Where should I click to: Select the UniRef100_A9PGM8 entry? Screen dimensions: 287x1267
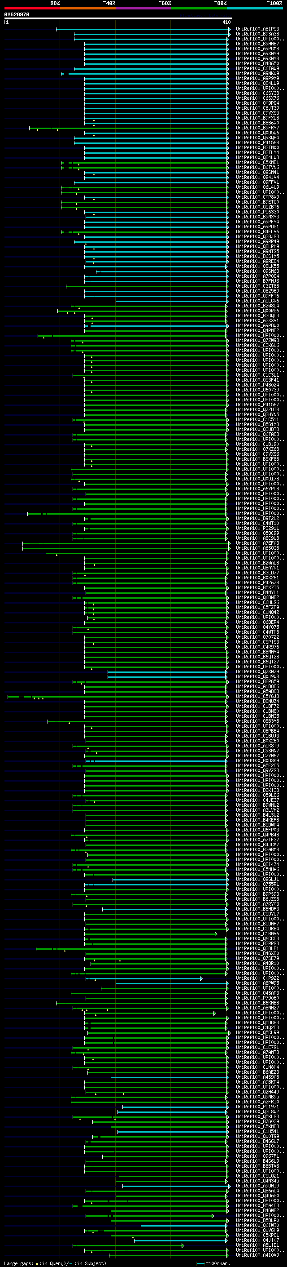(257, 49)
